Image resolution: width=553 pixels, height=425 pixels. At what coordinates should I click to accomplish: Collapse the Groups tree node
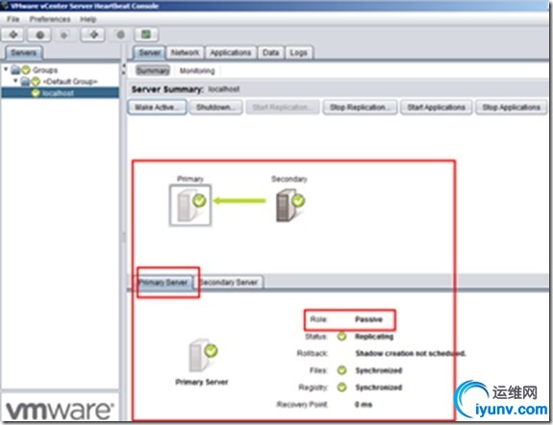pos(6,69)
